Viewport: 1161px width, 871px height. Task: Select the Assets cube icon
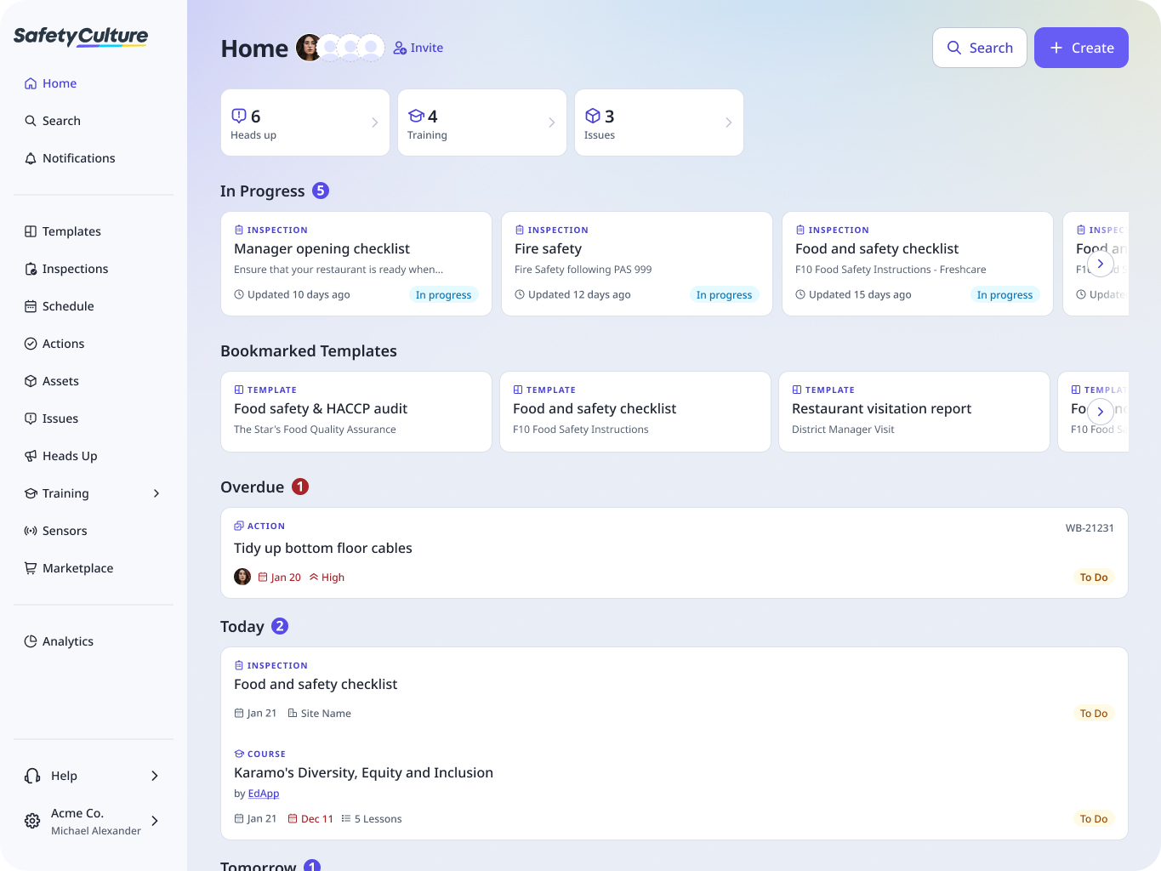[x=31, y=381]
